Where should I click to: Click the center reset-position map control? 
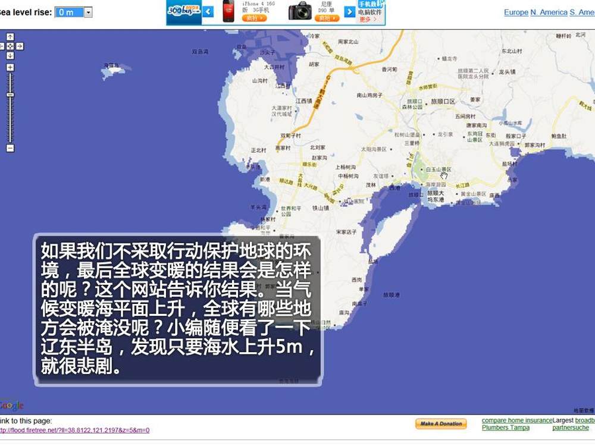[10, 46]
